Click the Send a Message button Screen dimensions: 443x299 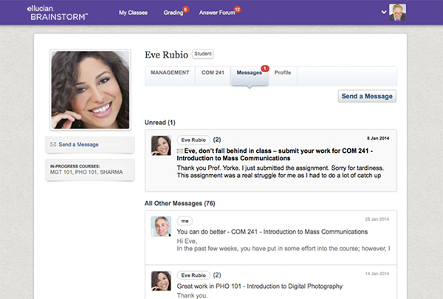(x=367, y=97)
